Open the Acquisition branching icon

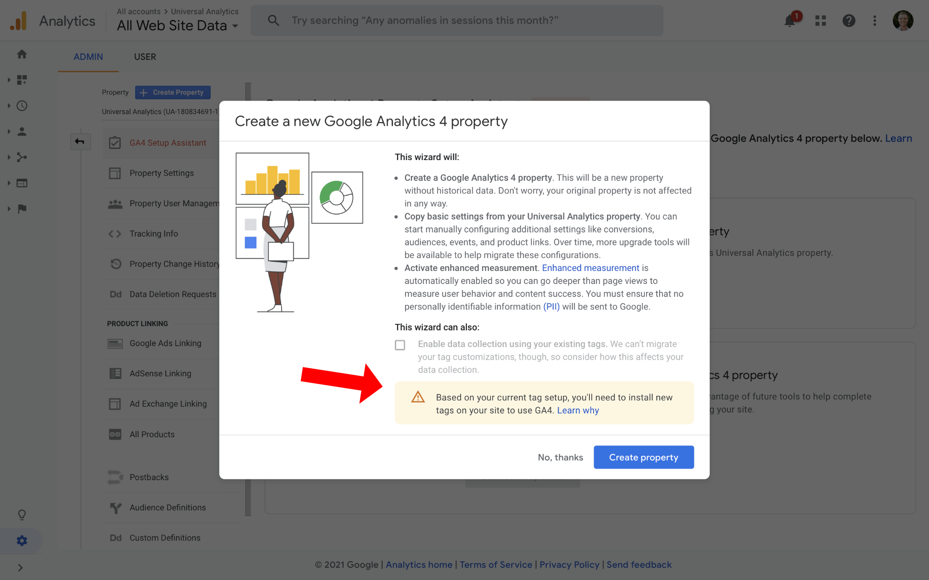[22, 157]
